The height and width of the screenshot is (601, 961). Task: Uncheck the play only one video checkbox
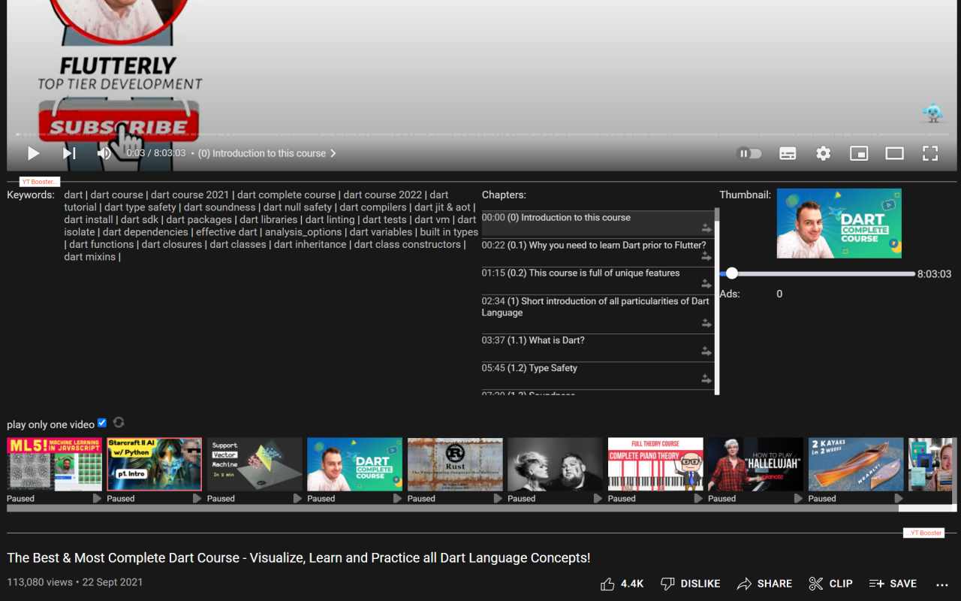(x=101, y=422)
